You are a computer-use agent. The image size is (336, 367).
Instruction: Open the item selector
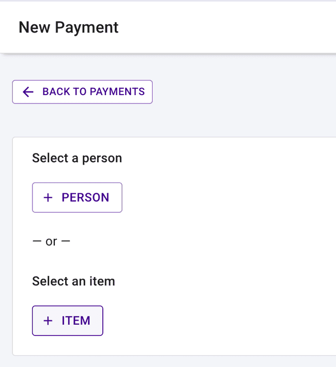click(x=68, y=320)
